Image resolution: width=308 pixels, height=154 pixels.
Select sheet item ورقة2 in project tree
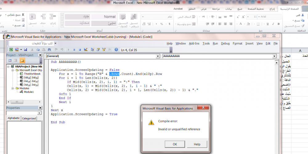coord(31,81)
